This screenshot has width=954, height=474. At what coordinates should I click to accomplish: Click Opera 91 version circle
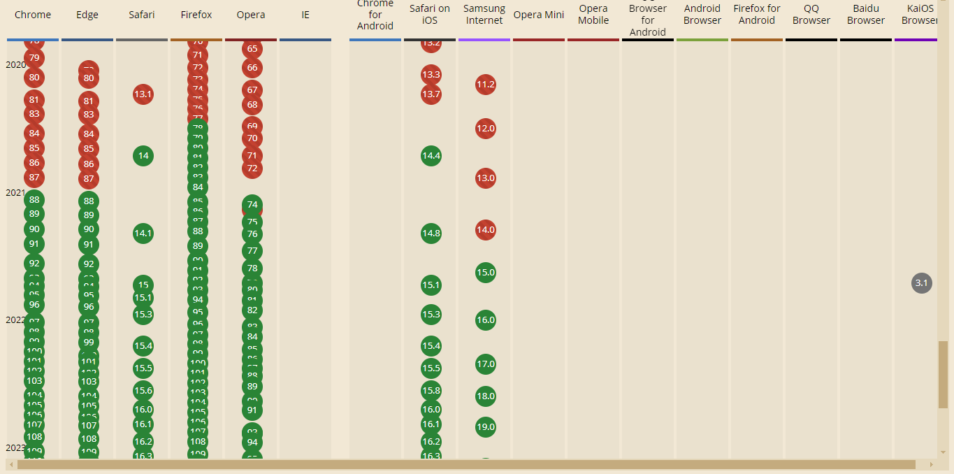point(252,410)
